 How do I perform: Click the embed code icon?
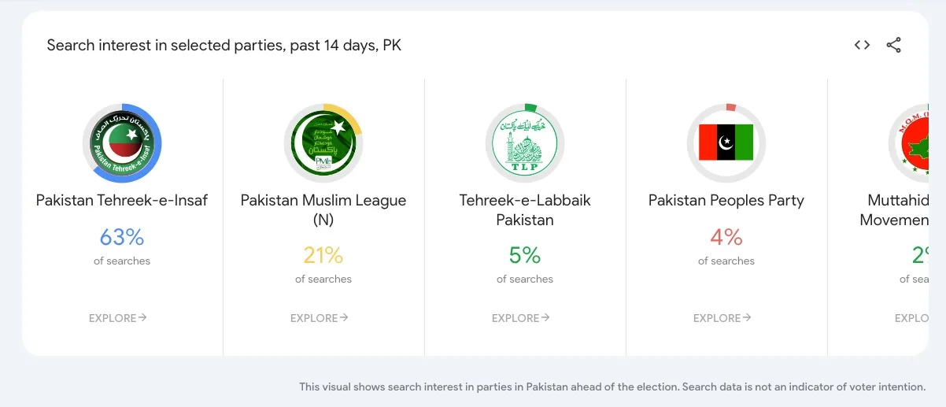tap(862, 45)
